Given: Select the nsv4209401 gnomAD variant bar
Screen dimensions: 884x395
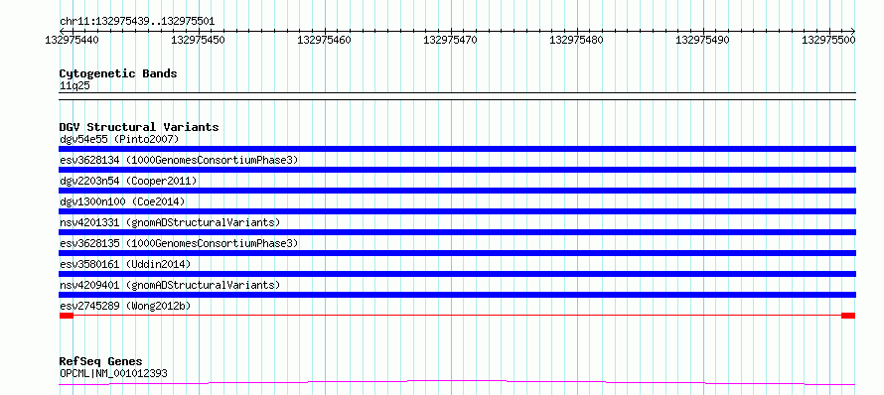Looking at the screenshot, I should (x=457, y=295).
